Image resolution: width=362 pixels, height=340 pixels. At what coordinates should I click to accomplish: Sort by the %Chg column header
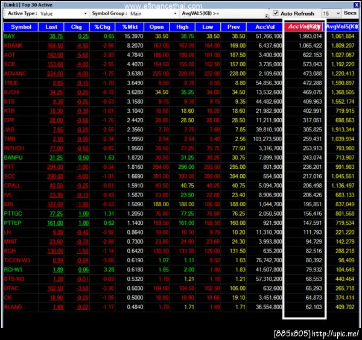click(103, 27)
